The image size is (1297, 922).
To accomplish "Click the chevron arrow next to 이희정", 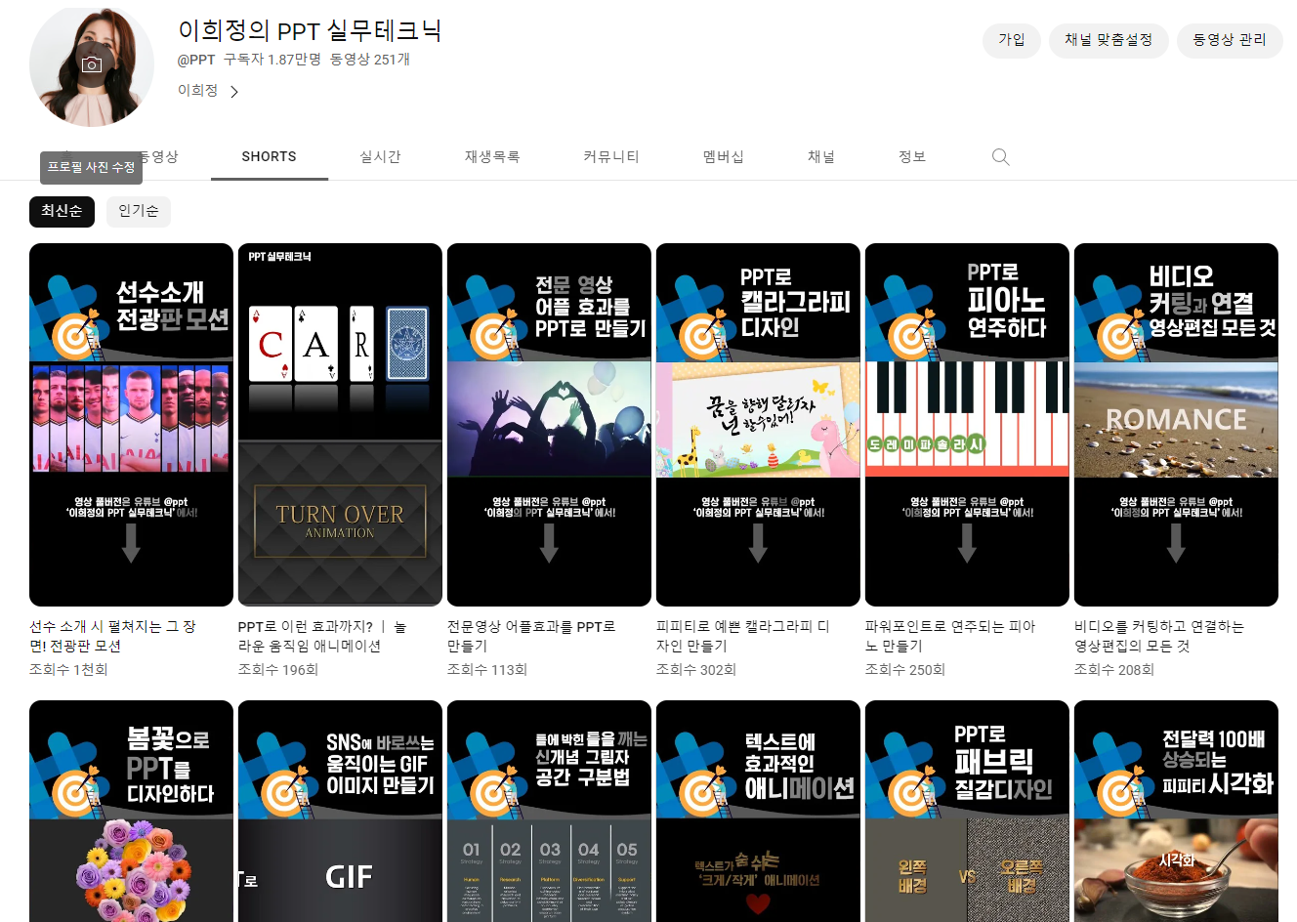I will 232,90.
